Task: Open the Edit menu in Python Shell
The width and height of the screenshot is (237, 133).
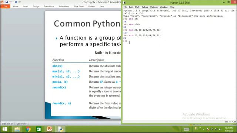Action: (131, 7)
